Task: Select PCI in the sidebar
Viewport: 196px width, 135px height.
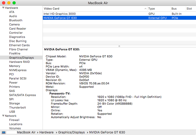Action: (11, 74)
